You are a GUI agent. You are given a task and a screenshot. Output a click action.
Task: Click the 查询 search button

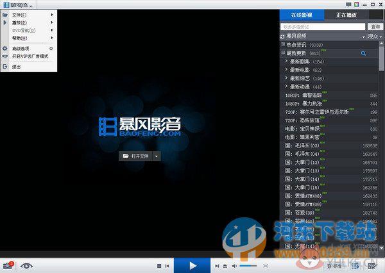pos(375,27)
